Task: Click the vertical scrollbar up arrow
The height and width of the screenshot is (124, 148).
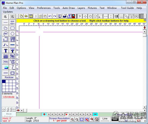Action: 145,32
